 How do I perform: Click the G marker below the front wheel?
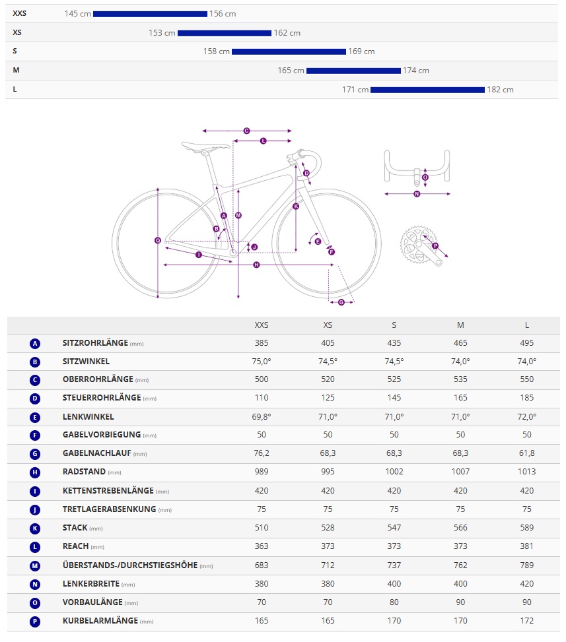341,302
